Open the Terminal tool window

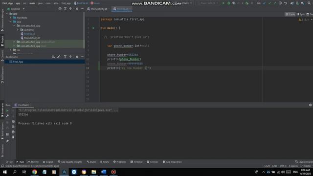coord(136,162)
